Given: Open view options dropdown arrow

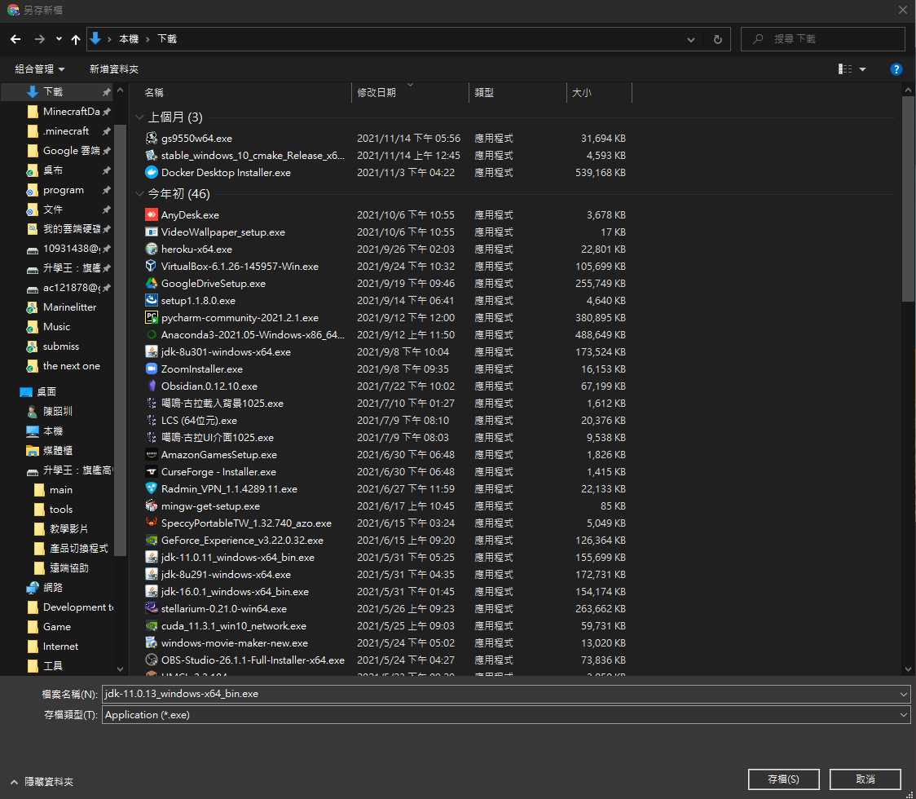Looking at the screenshot, I should click(862, 69).
